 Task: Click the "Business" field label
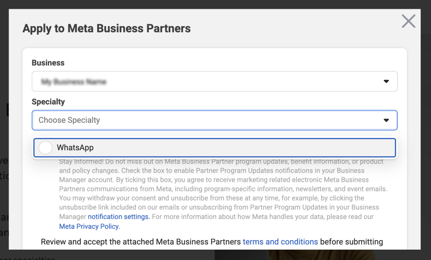point(48,63)
